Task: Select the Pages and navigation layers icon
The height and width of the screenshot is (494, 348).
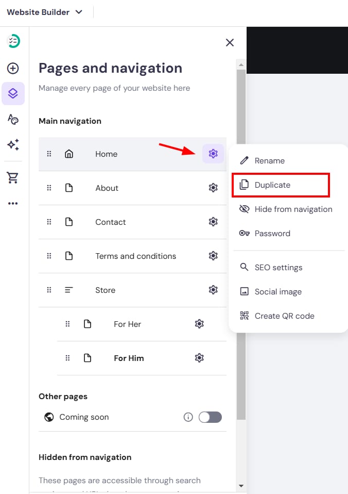Action: pos(13,93)
